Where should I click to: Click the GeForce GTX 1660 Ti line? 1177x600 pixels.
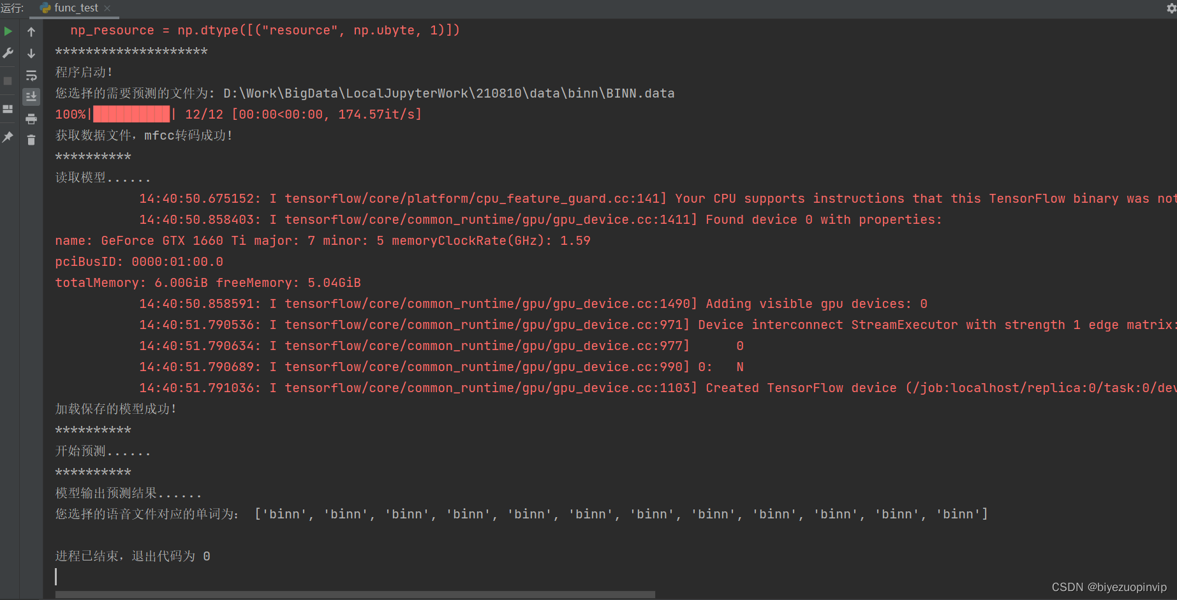pos(323,241)
